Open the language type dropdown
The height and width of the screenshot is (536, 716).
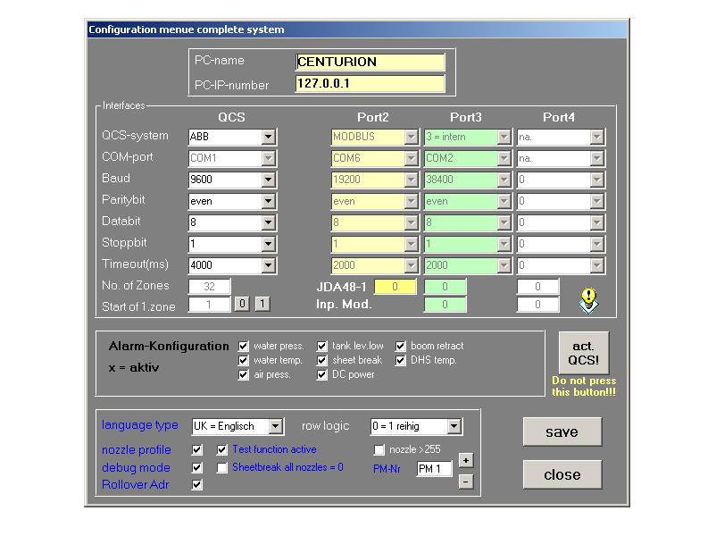click(275, 427)
